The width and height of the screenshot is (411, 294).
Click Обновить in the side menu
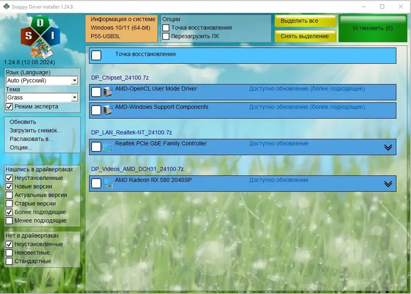click(x=23, y=122)
